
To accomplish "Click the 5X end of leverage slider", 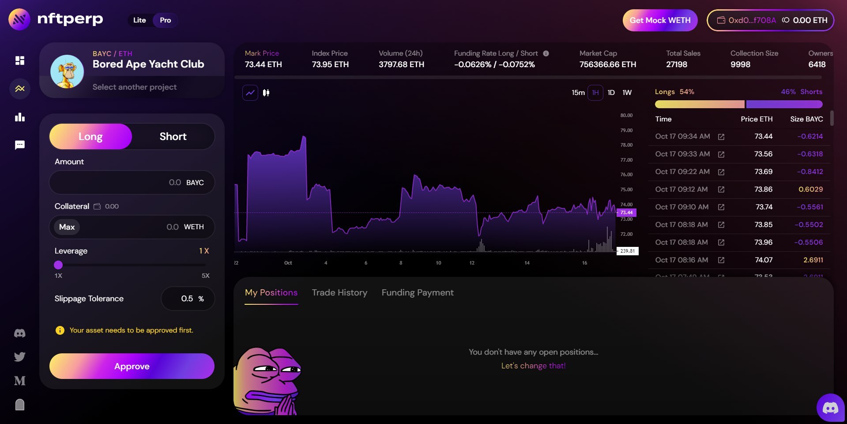I will tap(205, 275).
